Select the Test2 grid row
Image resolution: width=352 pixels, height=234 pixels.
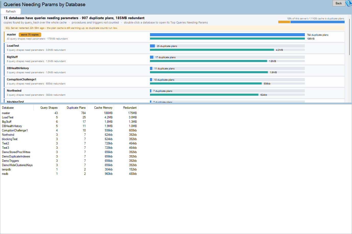click(x=69, y=143)
